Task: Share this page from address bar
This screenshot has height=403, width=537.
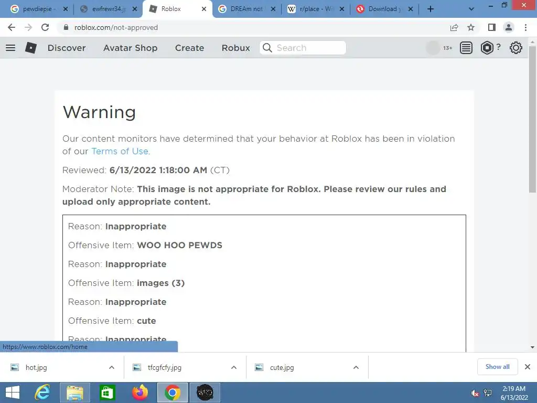Action: pyautogui.click(x=454, y=27)
